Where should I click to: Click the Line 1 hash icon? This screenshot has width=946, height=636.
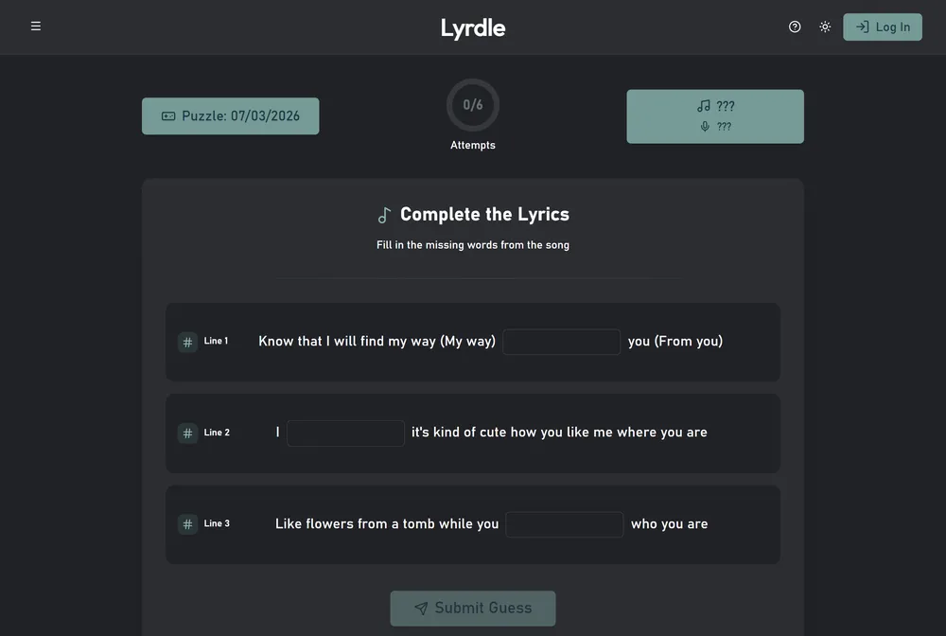click(x=187, y=343)
